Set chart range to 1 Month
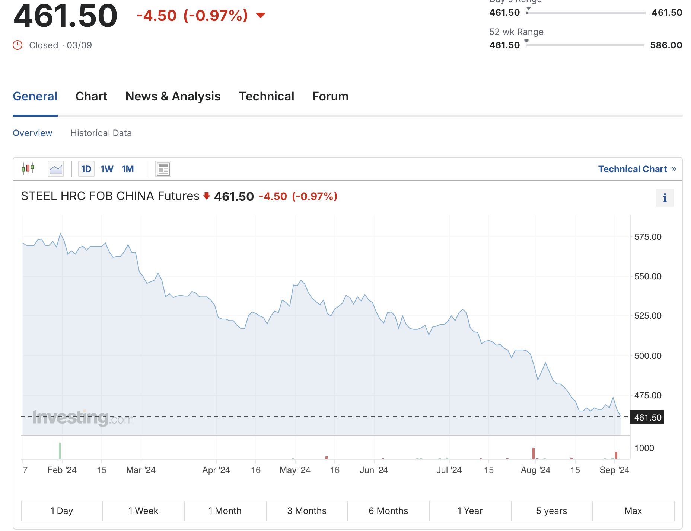This screenshot has height=531, width=691. click(225, 511)
